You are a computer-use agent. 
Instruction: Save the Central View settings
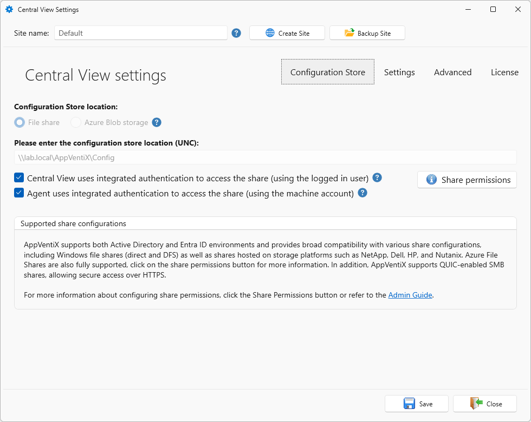pyautogui.click(x=417, y=404)
